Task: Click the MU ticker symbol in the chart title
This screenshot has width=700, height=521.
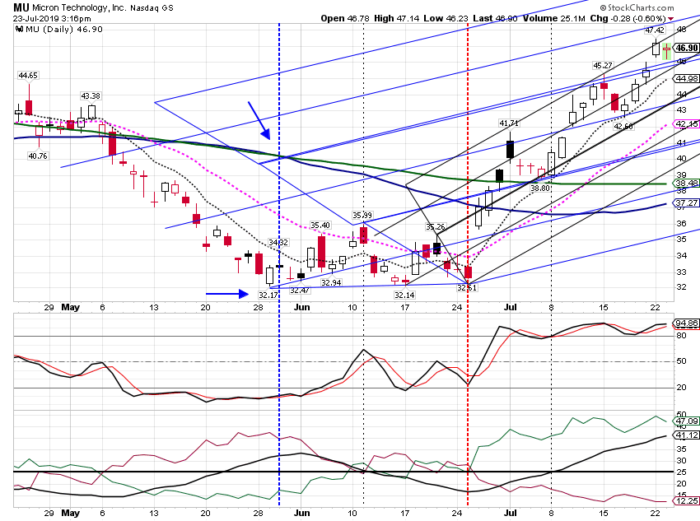Action: tap(21, 7)
